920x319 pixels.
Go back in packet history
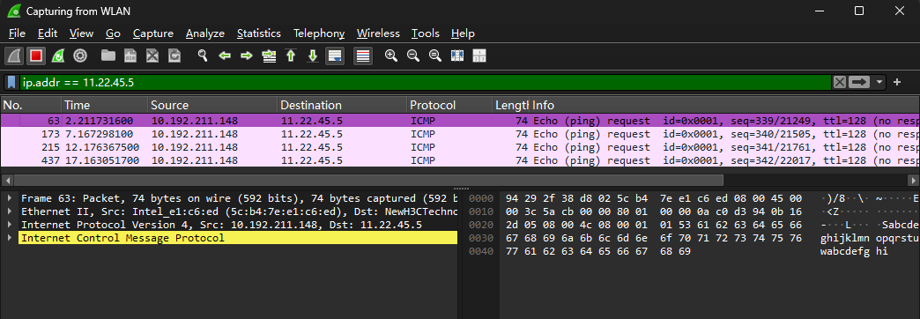point(224,56)
